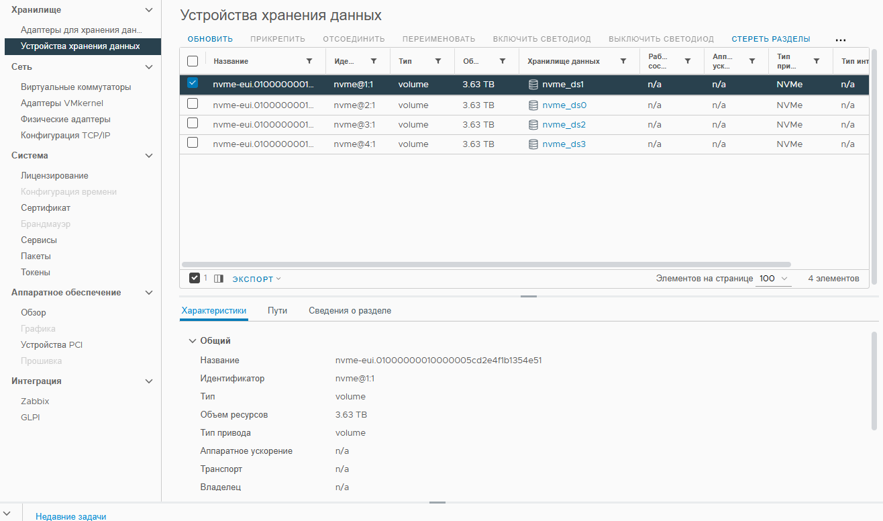883x521 pixels.
Task: Open Недавние задачи link
Action: click(x=71, y=516)
